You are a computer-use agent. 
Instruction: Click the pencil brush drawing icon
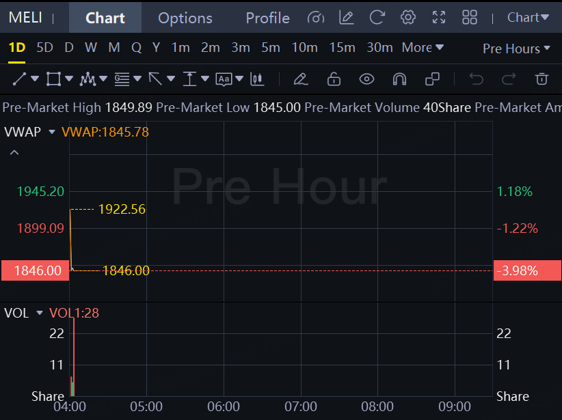(x=301, y=79)
